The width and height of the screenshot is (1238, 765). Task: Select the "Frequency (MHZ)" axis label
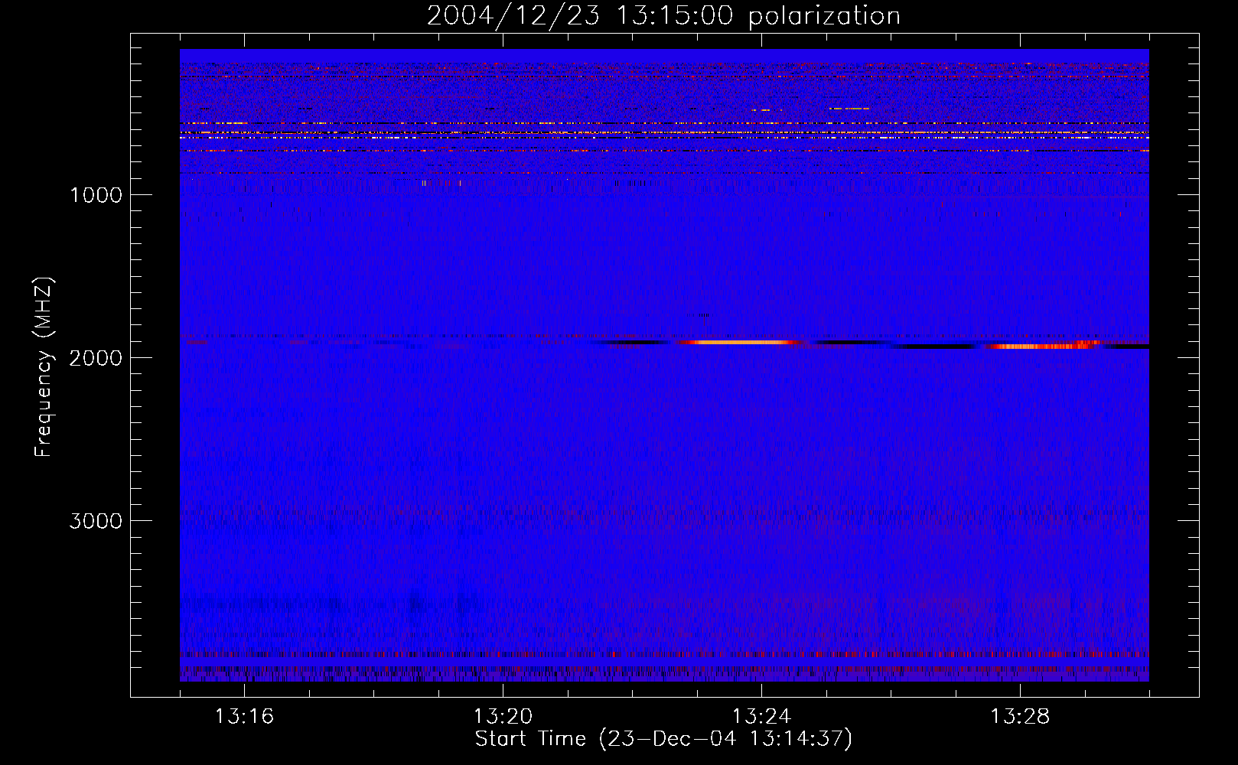44,367
